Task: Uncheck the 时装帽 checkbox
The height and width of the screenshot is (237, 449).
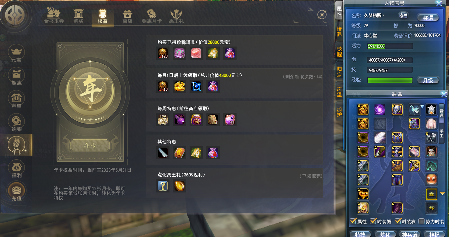Action: pos(373,221)
